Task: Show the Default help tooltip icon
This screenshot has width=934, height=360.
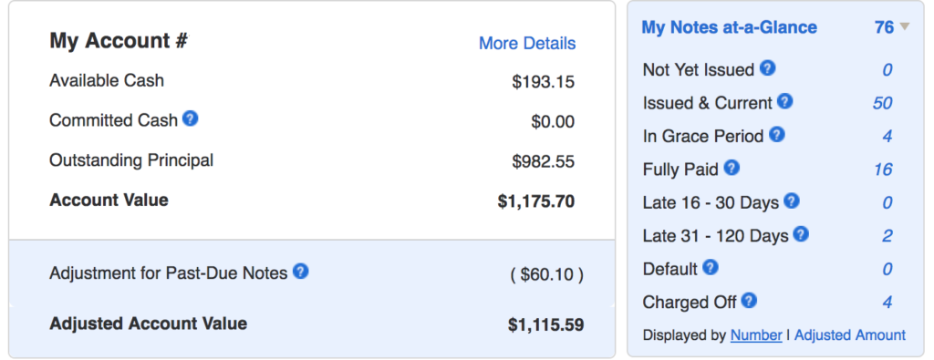Action: (x=711, y=267)
